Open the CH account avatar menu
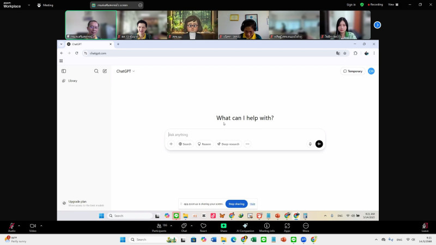Screen dimensions: 436x245 click(371, 71)
